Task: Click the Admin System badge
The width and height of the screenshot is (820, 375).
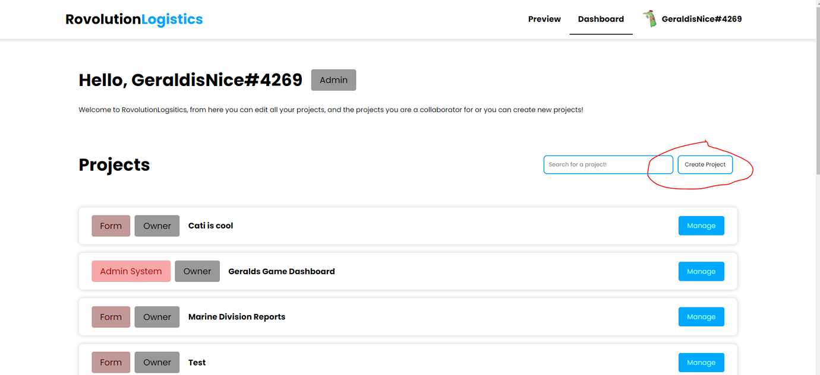Action: (131, 271)
